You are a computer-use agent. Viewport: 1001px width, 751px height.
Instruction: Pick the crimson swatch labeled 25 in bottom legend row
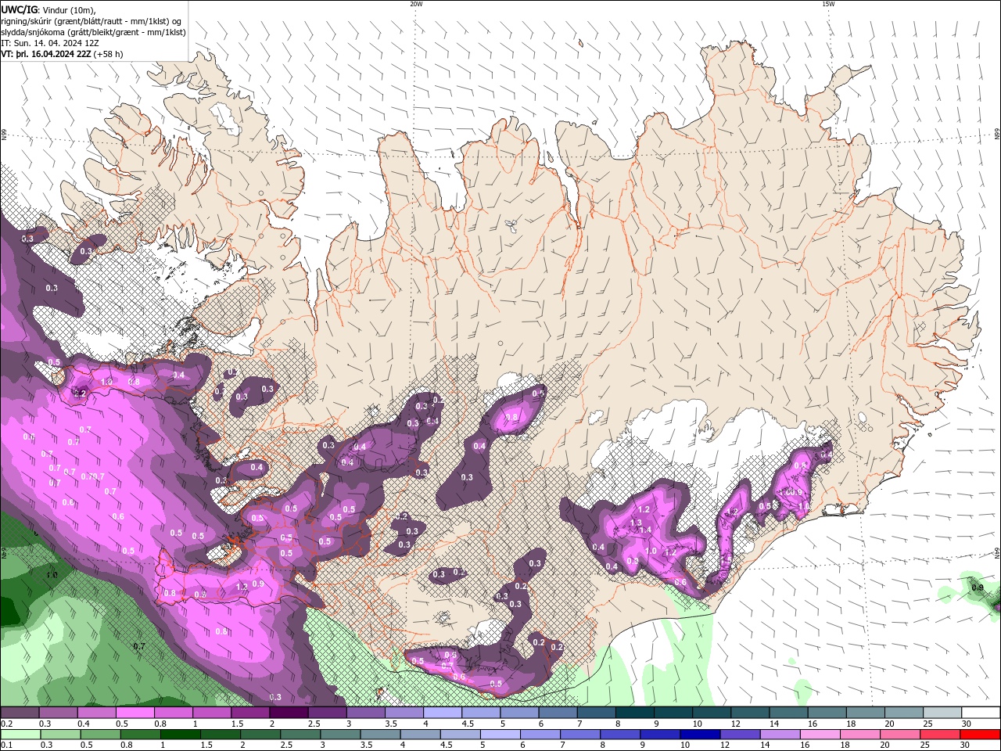[x=941, y=735]
